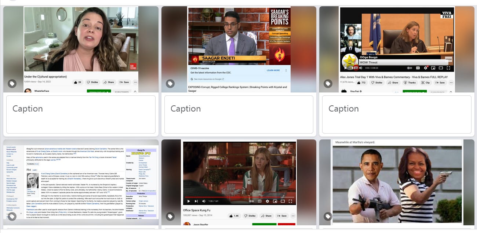Screen dimensions: 477x233
Task: Click Save button under Alex Jones Trial video
Action: (440, 83)
